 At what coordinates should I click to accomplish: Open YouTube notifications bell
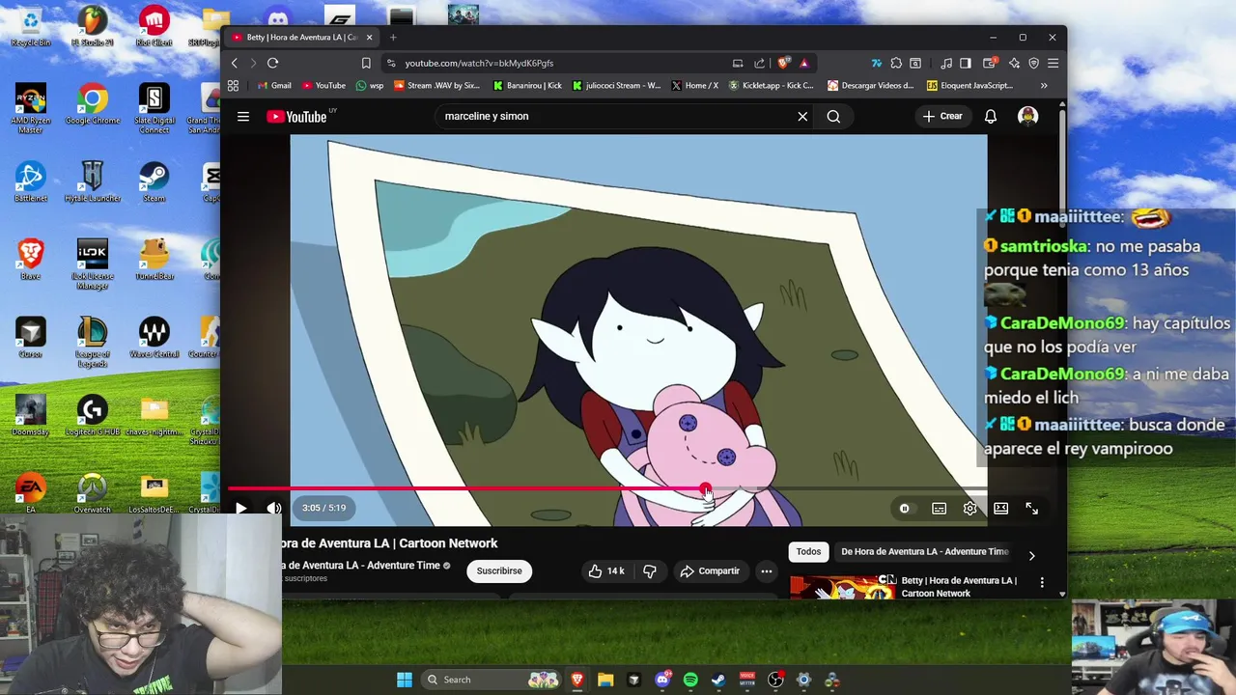point(991,117)
